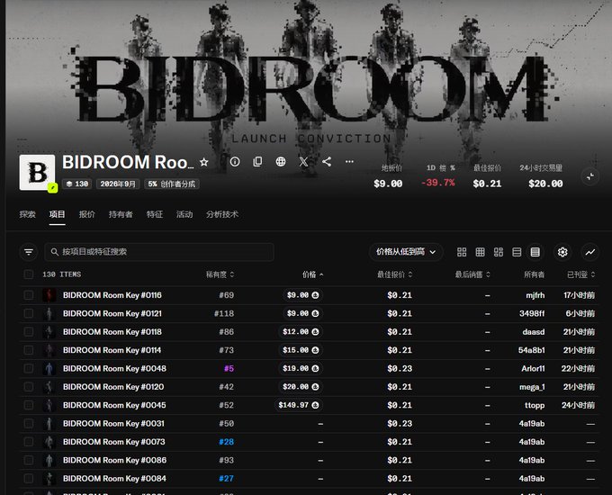The width and height of the screenshot is (612, 495).
Task: Click the share icon
Action: pos(327,162)
